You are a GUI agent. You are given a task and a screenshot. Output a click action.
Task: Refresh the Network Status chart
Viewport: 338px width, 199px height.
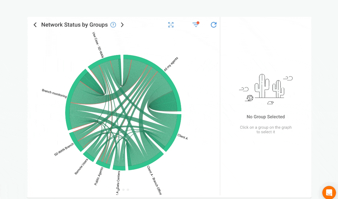[214, 25]
